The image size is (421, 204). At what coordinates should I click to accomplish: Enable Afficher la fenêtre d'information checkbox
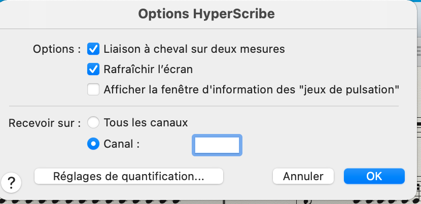tap(93, 90)
